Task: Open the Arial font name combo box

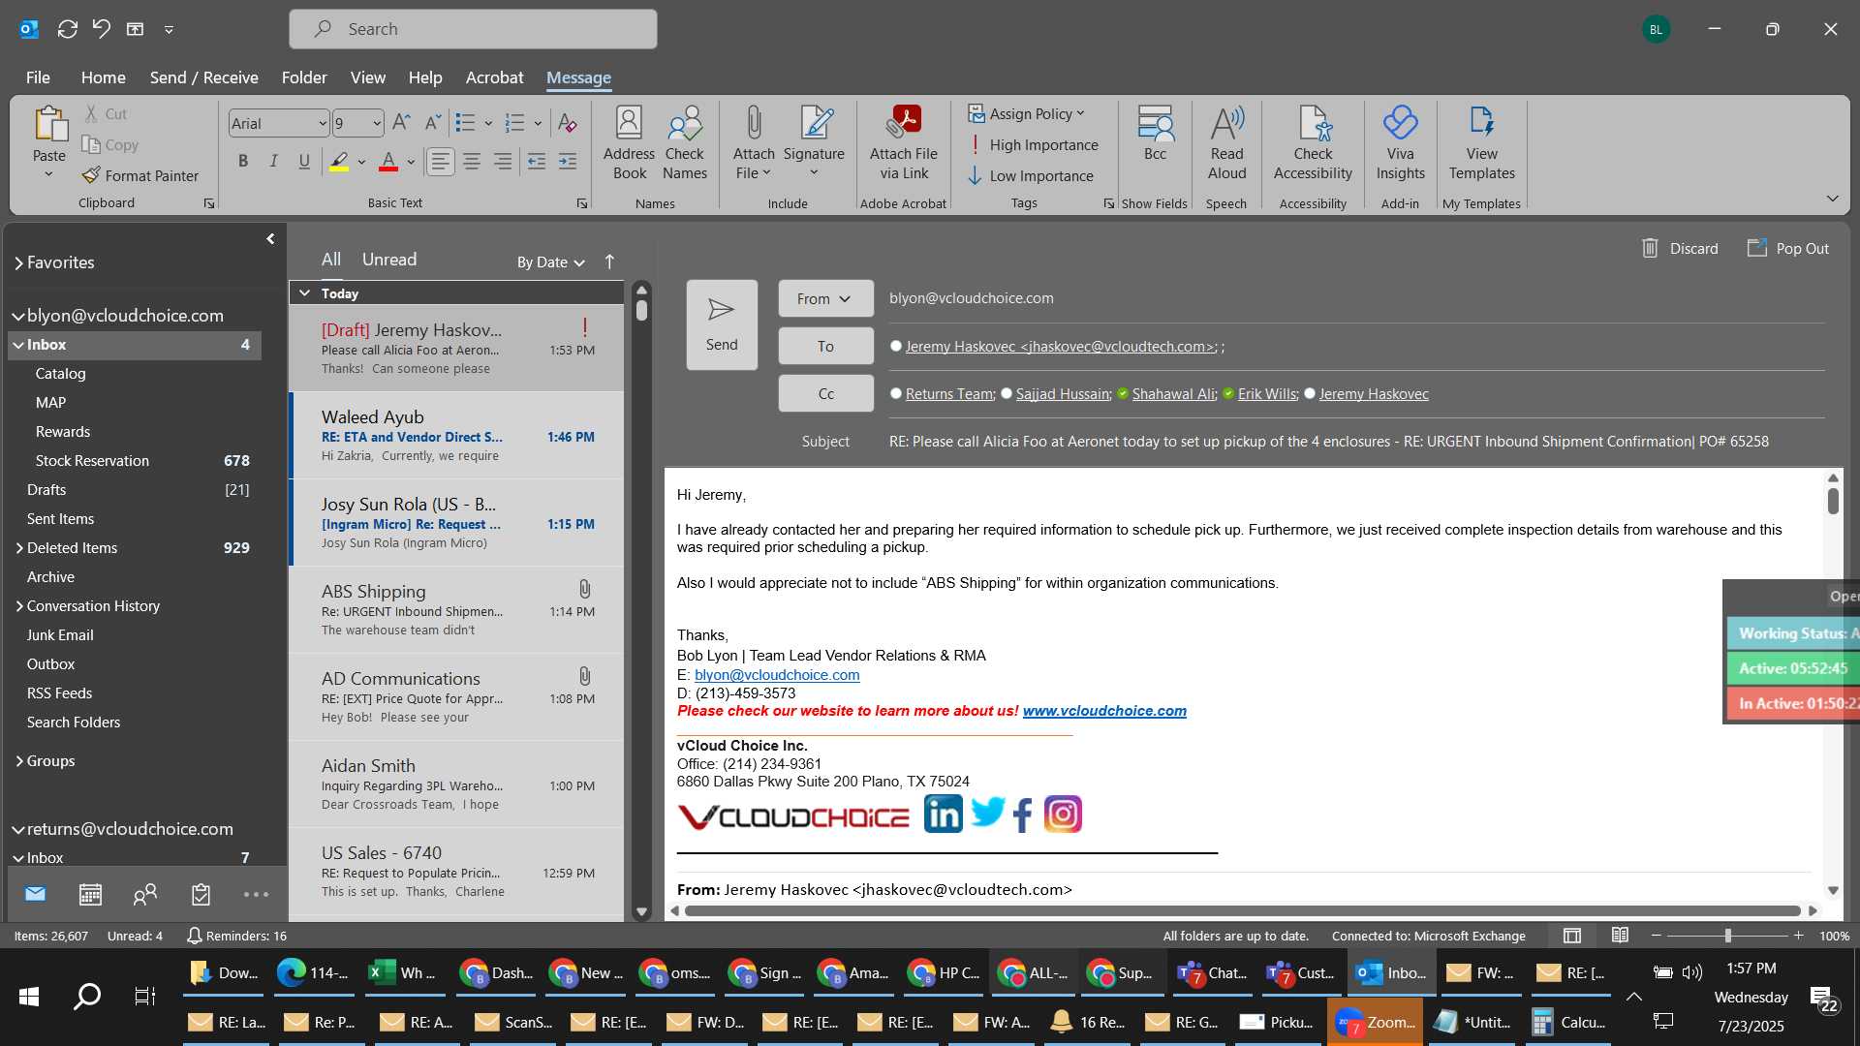Action: point(279,123)
